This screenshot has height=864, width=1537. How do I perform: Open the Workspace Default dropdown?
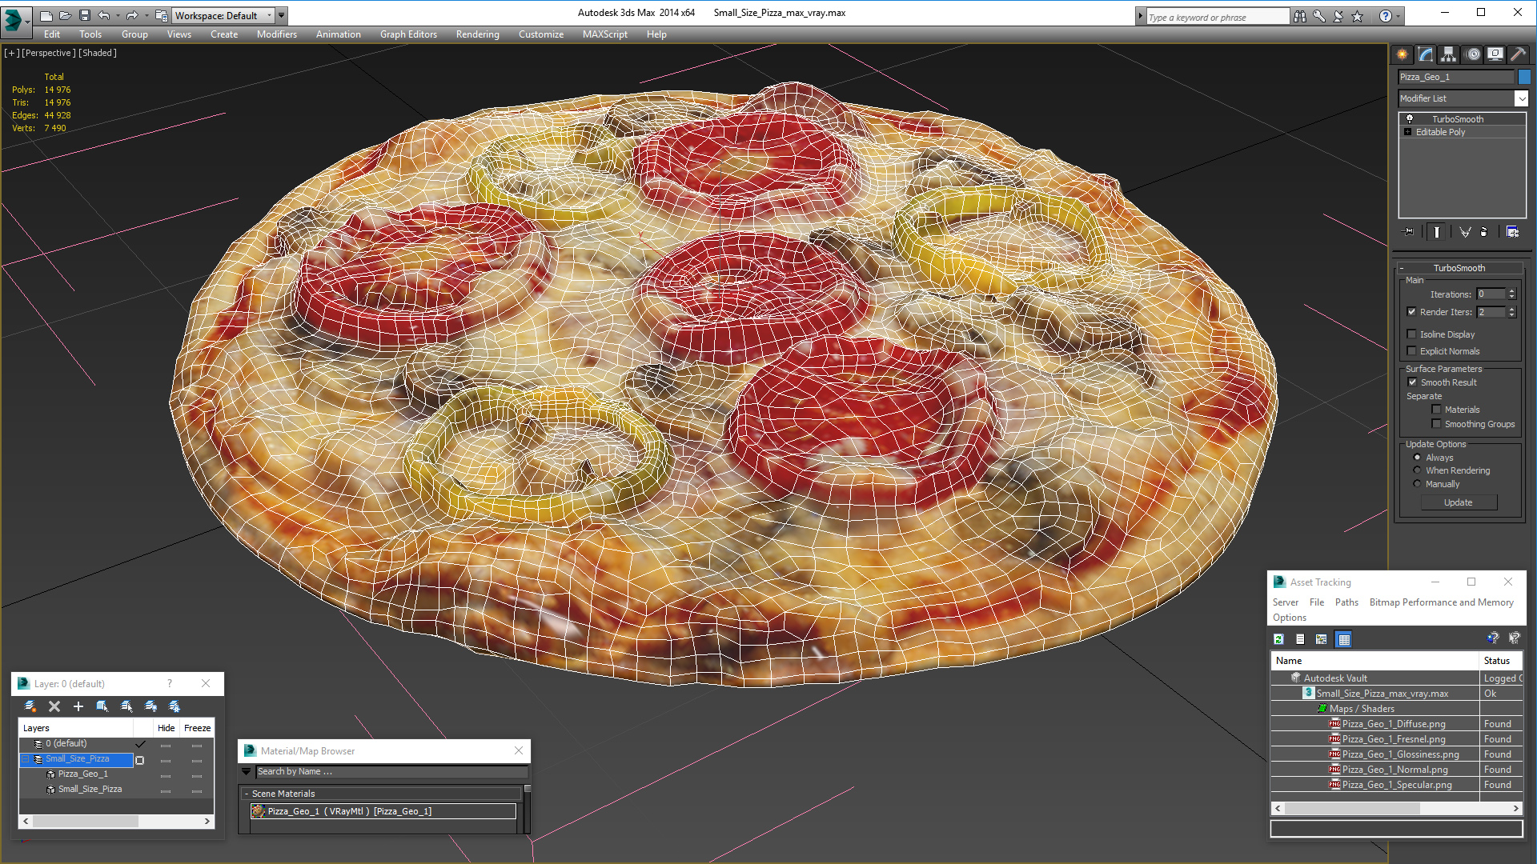(x=223, y=15)
